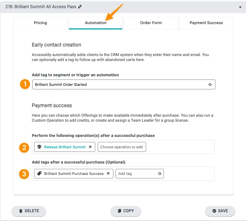Click the shield icon on Release Brilliant Summit
Screen dimensions: 246x221
39,147
